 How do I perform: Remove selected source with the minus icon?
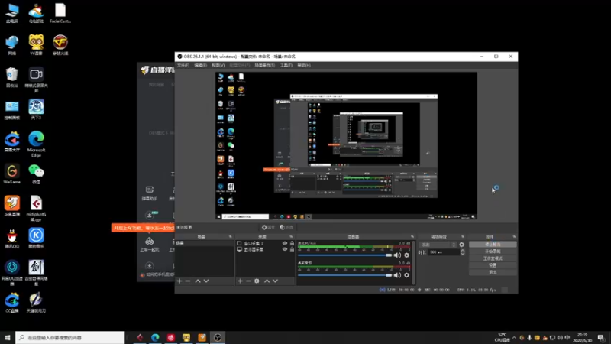[248, 281]
